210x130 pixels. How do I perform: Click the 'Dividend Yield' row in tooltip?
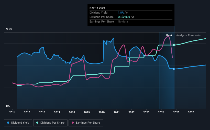click(x=131, y=13)
